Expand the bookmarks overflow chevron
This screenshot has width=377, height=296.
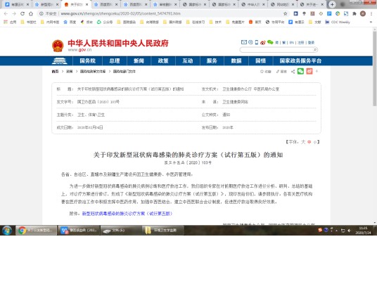(x=371, y=22)
